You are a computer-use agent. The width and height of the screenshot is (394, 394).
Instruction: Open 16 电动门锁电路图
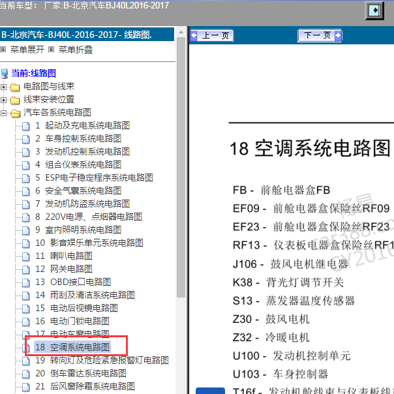pyautogui.click(x=72, y=322)
